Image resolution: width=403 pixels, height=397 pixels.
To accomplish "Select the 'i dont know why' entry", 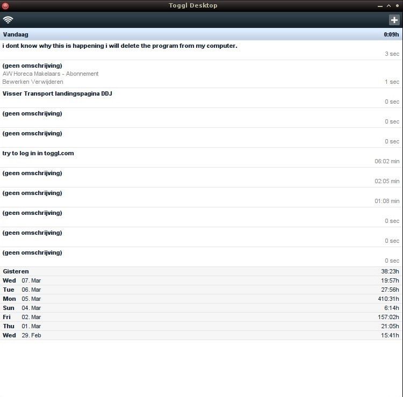I will point(120,46).
